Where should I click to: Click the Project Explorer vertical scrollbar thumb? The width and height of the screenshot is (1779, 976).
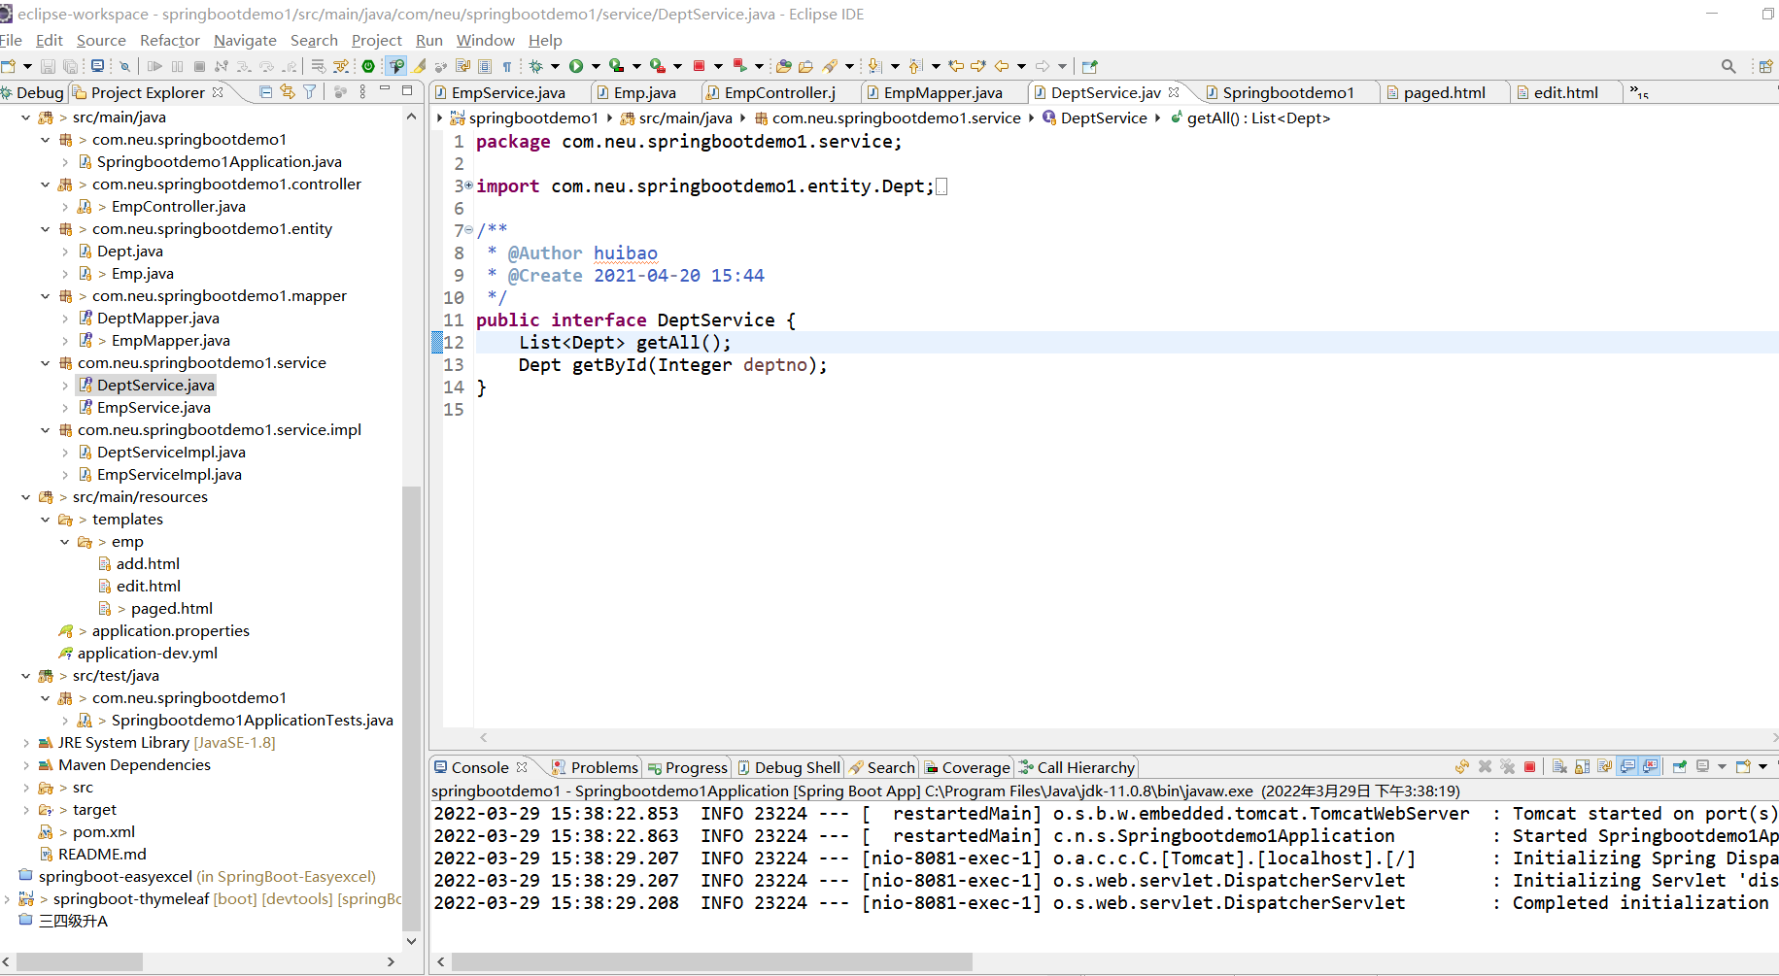pos(411,709)
